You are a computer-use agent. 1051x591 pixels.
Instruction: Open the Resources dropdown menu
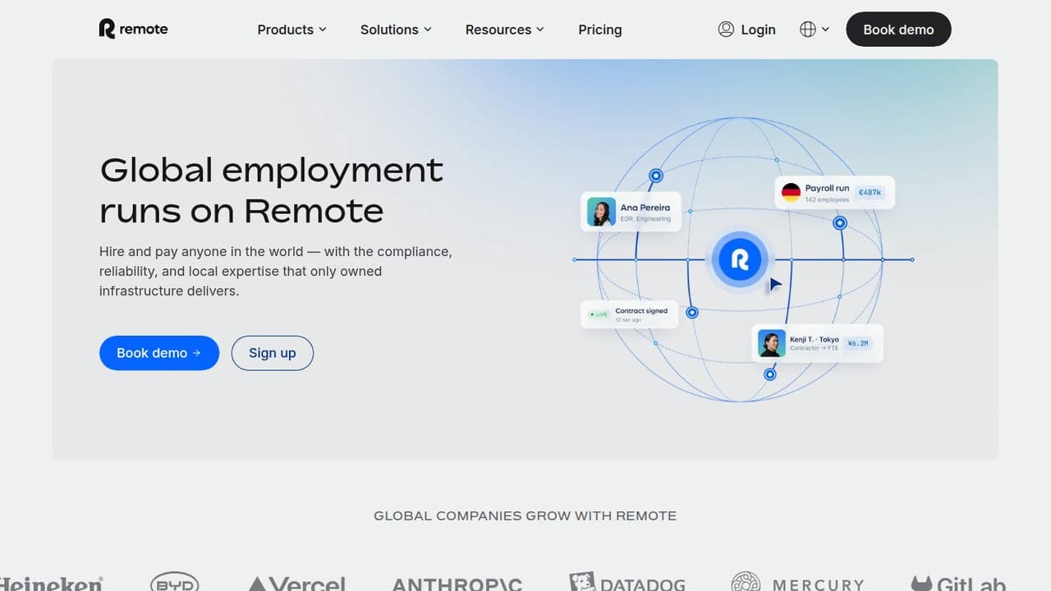point(504,30)
